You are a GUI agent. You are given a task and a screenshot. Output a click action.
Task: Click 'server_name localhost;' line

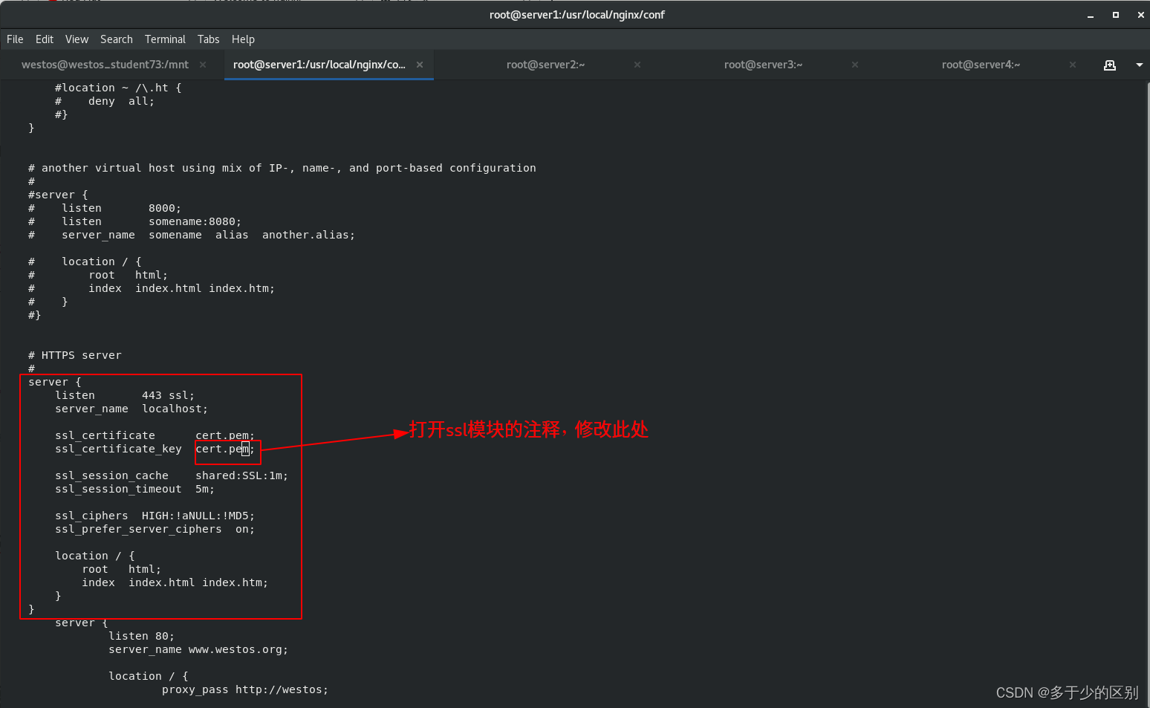[x=131, y=409]
